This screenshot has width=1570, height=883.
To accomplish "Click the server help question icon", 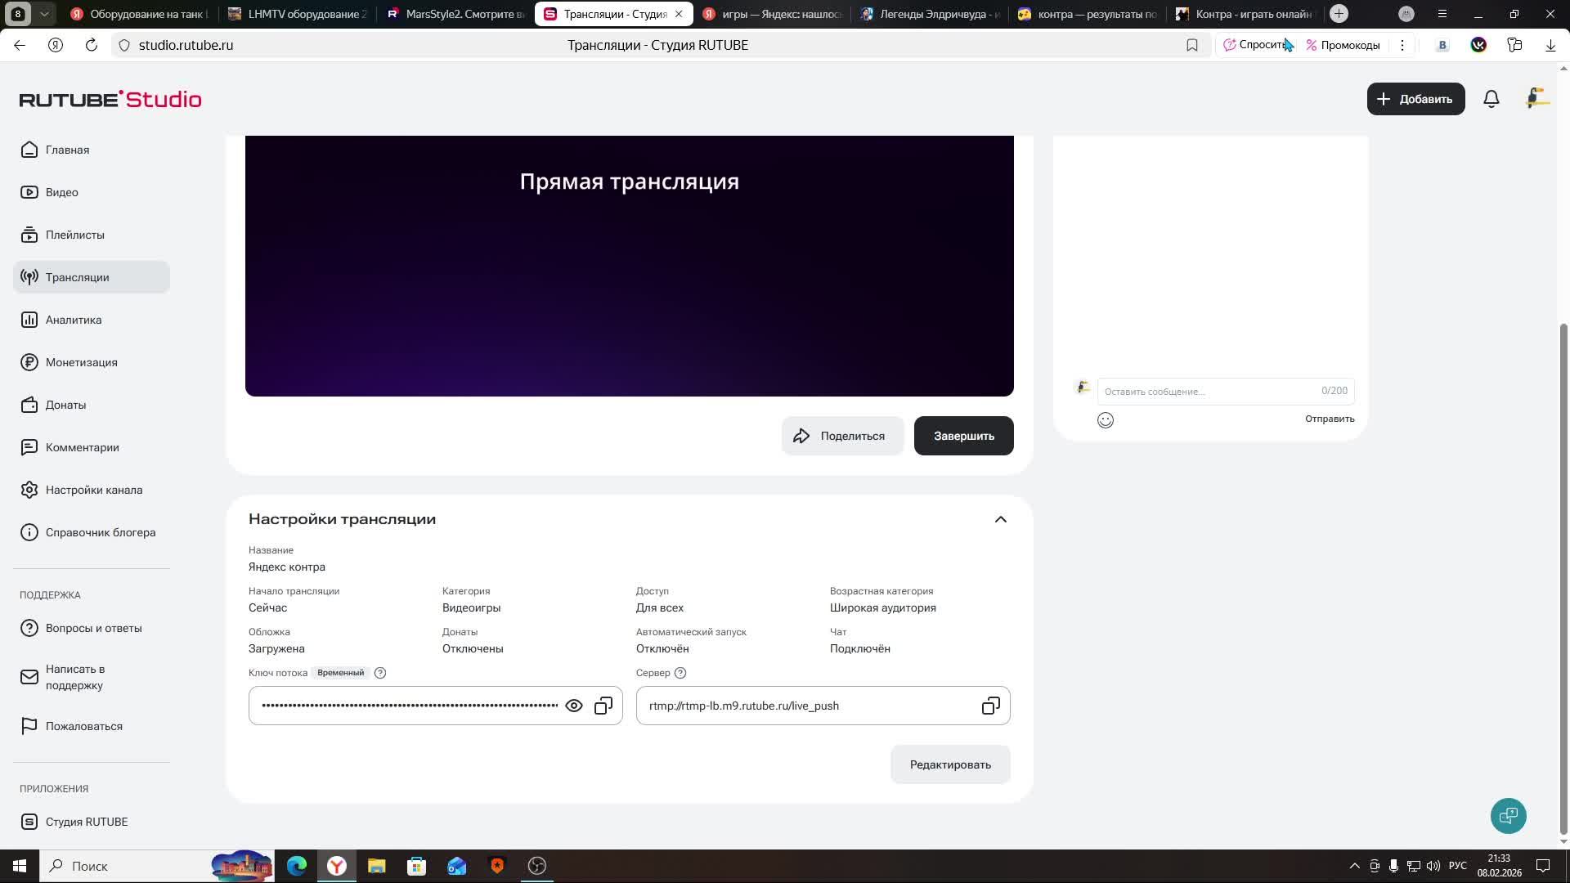I will (680, 673).
